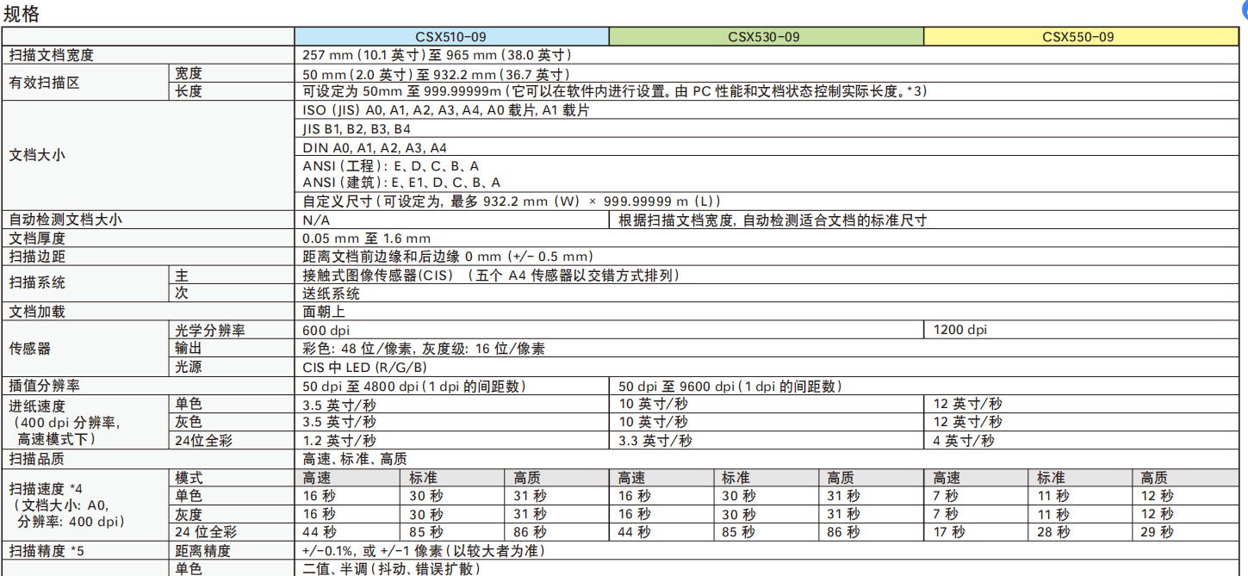Click the DIN A0, A1, A2, A3, A4 line
Image resolution: width=1248 pixels, height=576 pixels.
pyautogui.click(x=375, y=147)
